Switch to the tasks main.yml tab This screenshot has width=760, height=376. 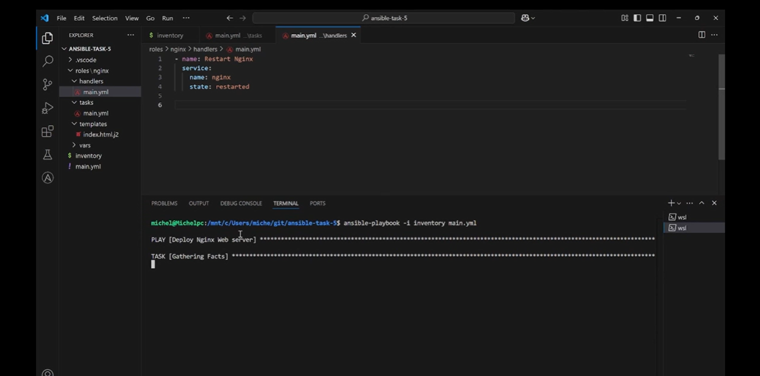click(x=238, y=35)
